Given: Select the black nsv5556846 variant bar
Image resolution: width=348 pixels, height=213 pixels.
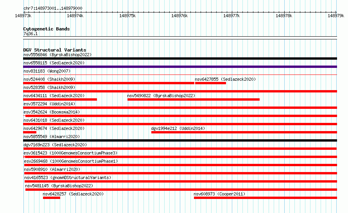Looking at the screenshot, I should pyautogui.click(x=180, y=59).
